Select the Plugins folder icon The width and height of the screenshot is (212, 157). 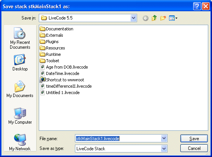click(43, 42)
